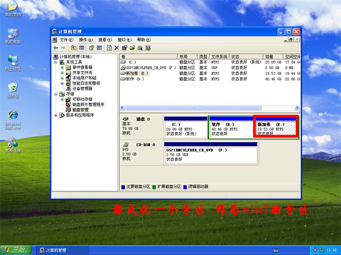Click the console icon left of 文件 menu

pyautogui.click(x=55, y=40)
